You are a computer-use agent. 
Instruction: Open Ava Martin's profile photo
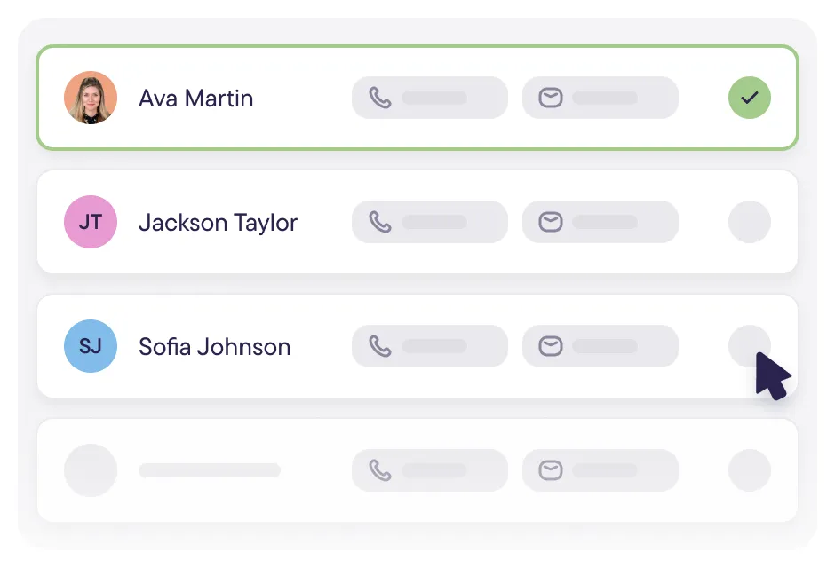tap(91, 98)
